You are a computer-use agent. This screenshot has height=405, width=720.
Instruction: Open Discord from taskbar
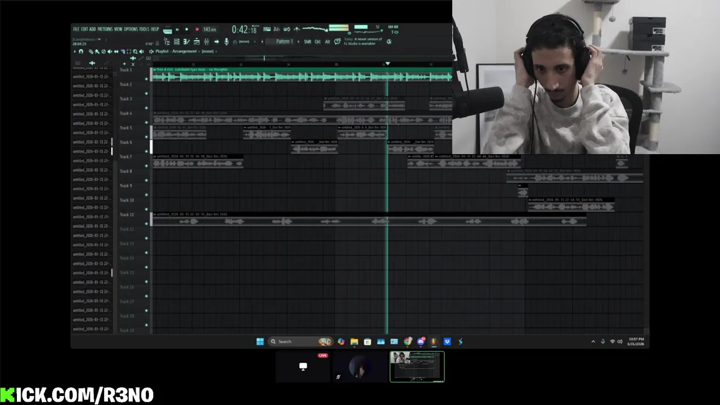click(x=421, y=341)
